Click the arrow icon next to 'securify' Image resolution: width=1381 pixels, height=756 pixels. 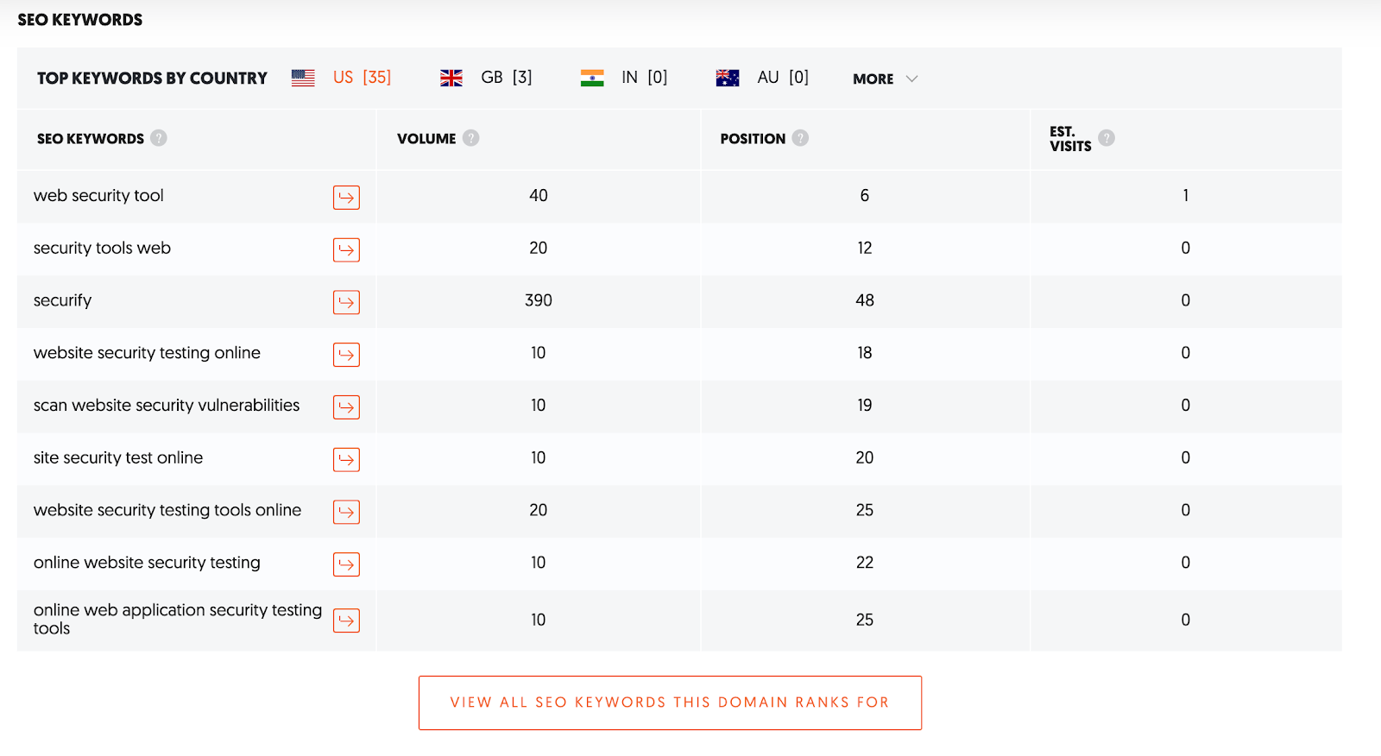click(x=346, y=302)
